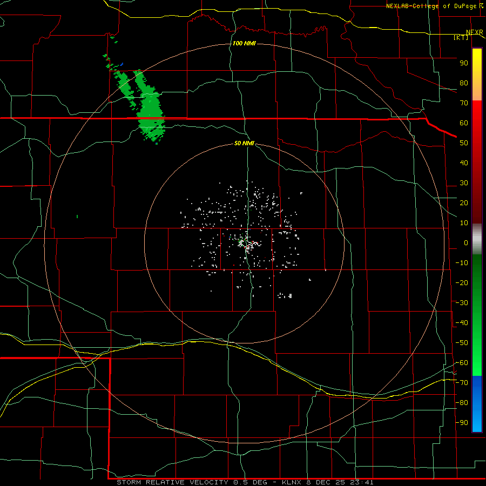Click the -20 value on velocity scale
486x486 pixels.
click(x=462, y=282)
